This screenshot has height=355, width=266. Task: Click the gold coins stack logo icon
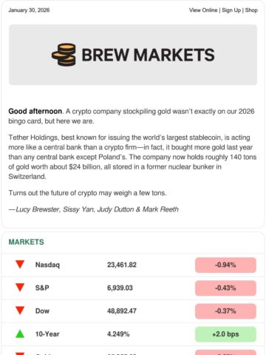[64, 55]
